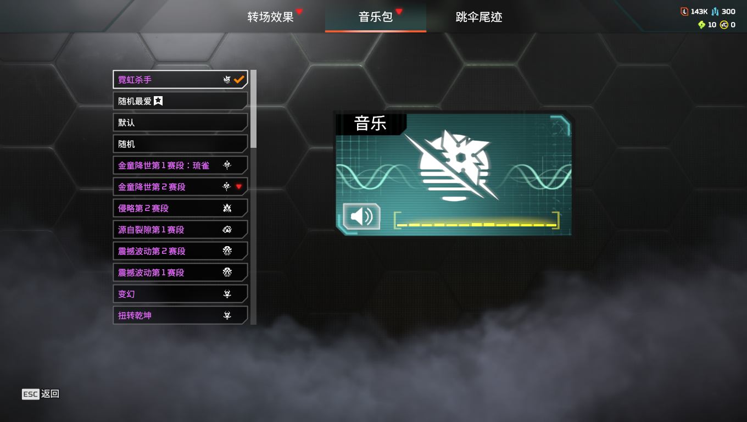Open the 跳伞尾迹 tab
The width and height of the screenshot is (747, 422).
pos(479,17)
